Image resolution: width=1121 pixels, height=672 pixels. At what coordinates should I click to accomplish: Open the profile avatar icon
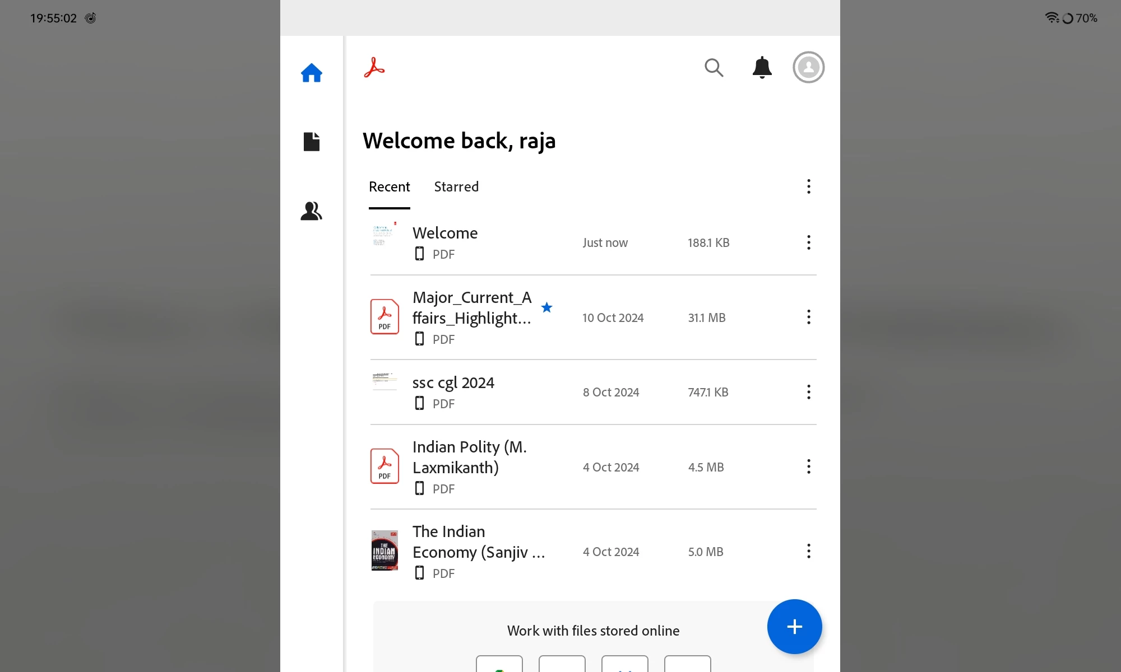pos(808,68)
